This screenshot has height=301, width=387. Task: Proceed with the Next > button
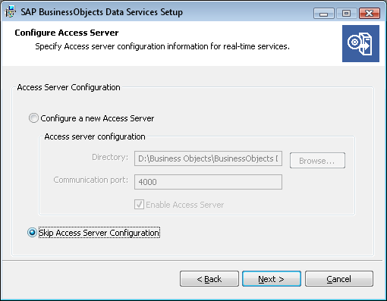click(x=272, y=279)
